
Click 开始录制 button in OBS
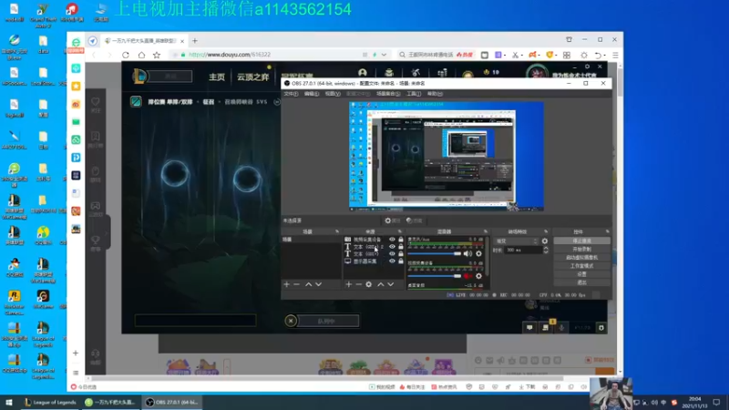coord(581,249)
